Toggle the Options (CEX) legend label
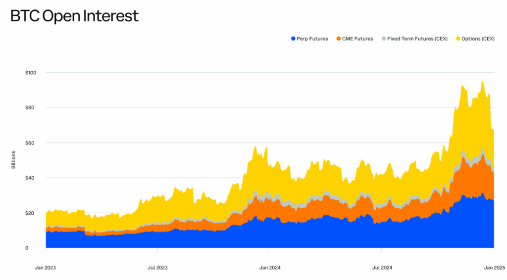The height and width of the screenshot is (280, 507). 478,39
